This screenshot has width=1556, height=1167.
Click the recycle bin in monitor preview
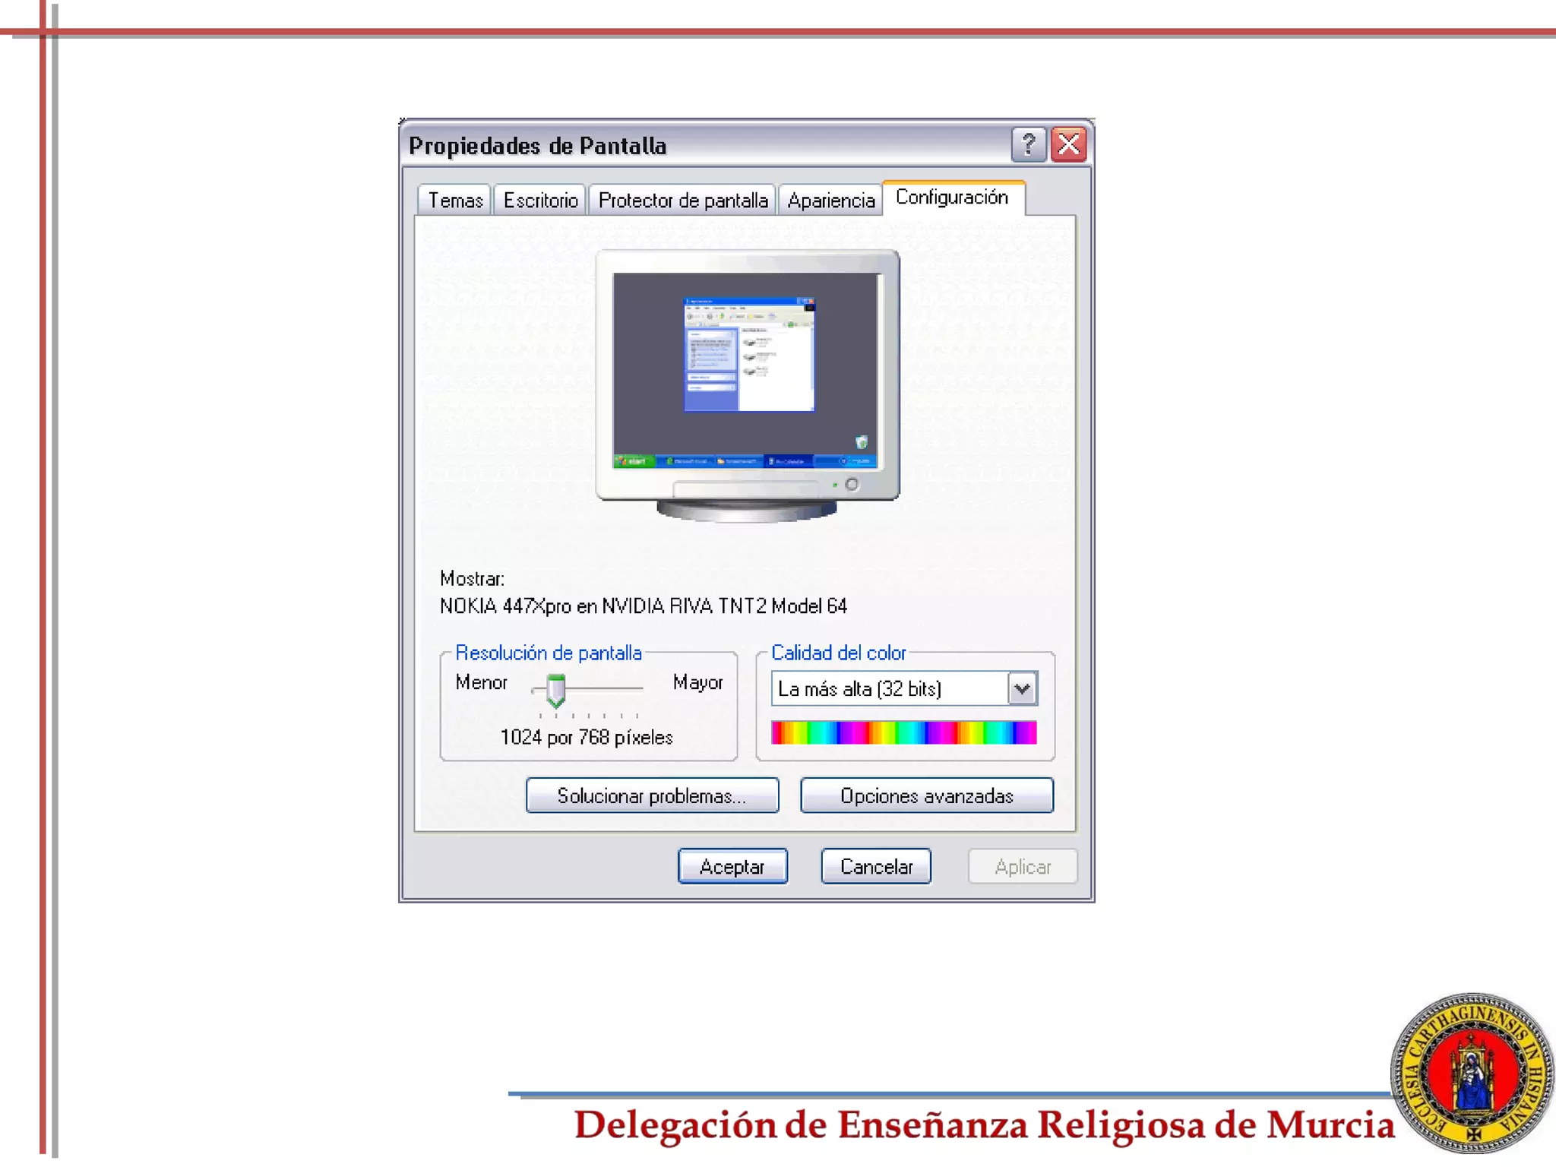(x=862, y=442)
